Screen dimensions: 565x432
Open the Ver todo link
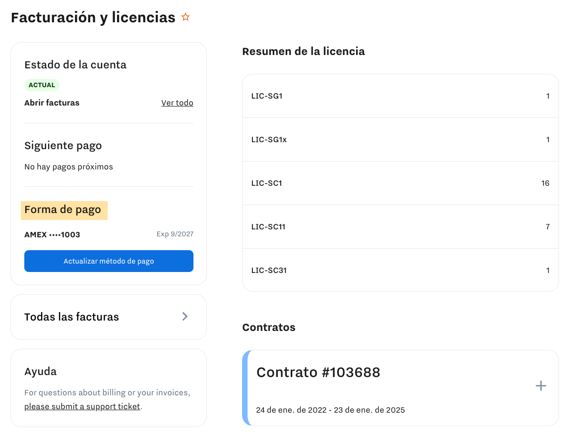177,103
